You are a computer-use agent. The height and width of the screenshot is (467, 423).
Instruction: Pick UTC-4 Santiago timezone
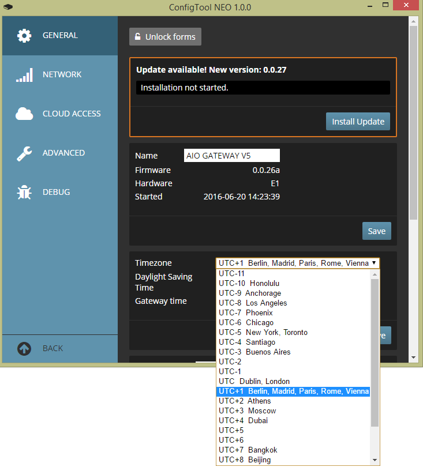(293, 342)
